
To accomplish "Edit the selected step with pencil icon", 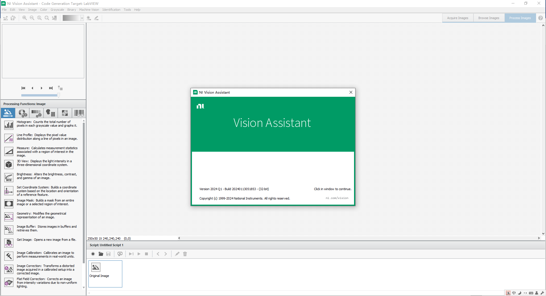I will tap(177, 254).
